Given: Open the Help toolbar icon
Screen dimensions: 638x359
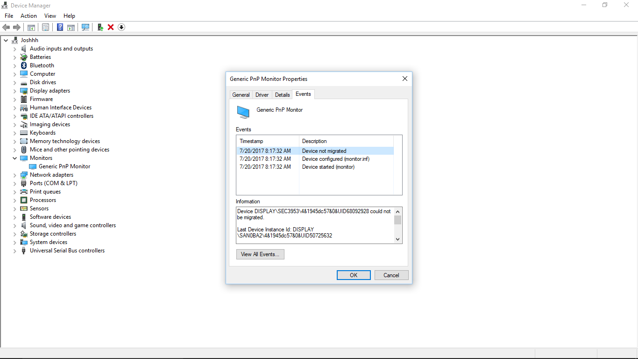Looking at the screenshot, I should 60,27.
